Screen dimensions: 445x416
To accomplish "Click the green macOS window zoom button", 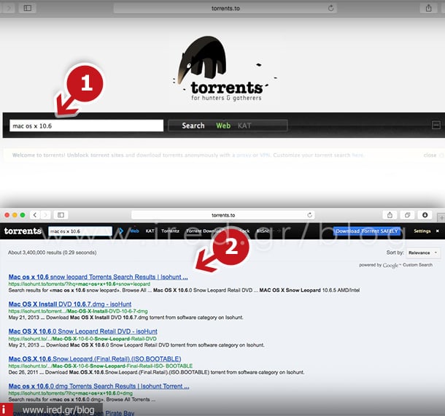I will (23, 215).
